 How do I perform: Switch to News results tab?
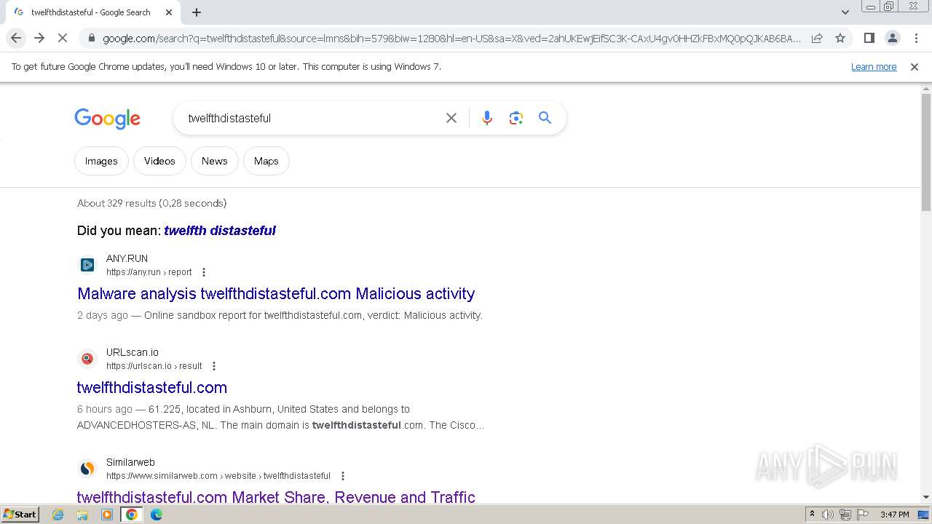point(215,161)
